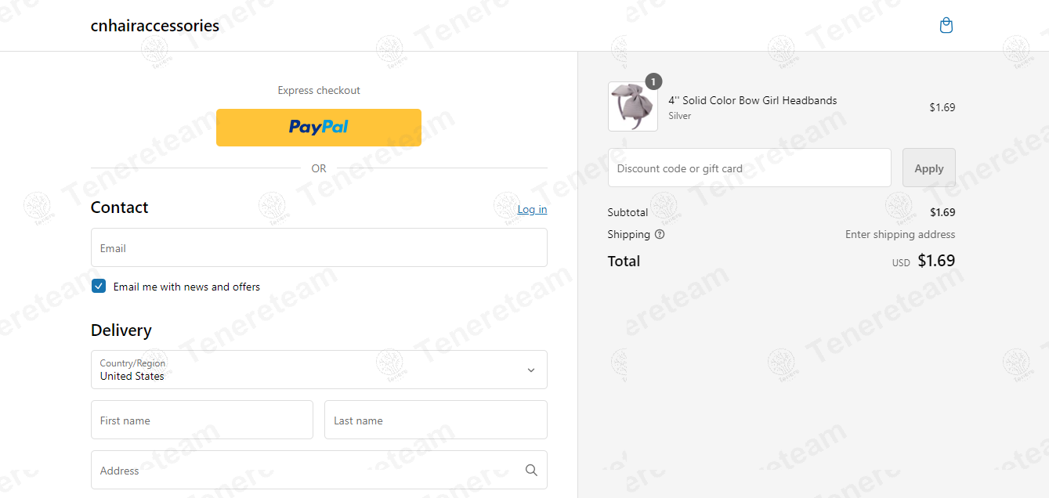Image resolution: width=1049 pixels, height=498 pixels.
Task: Click the magnifier icon in Address field
Action: click(531, 470)
